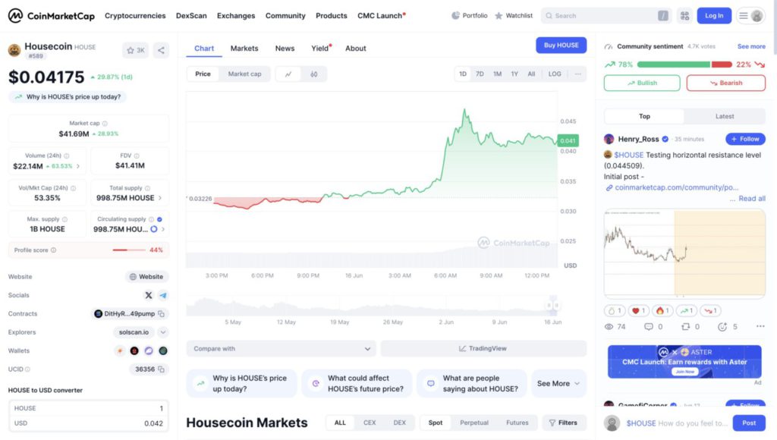Open the Henry_Ross post options ellipsis

pyautogui.click(x=760, y=326)
